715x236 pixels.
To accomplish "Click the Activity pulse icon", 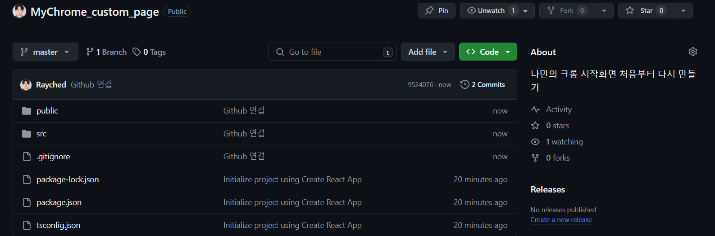I will click(535, 109).
